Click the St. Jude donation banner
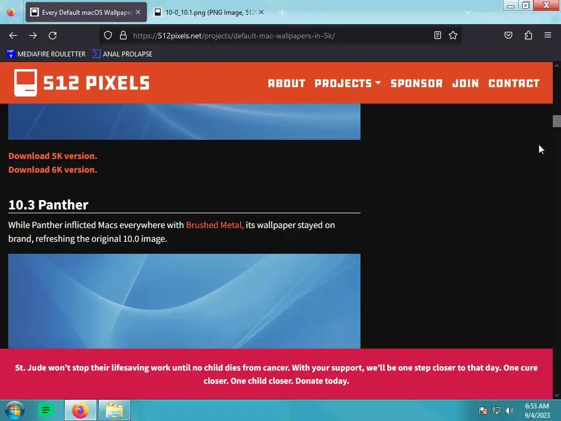561x421 pixels. point(276,374)
